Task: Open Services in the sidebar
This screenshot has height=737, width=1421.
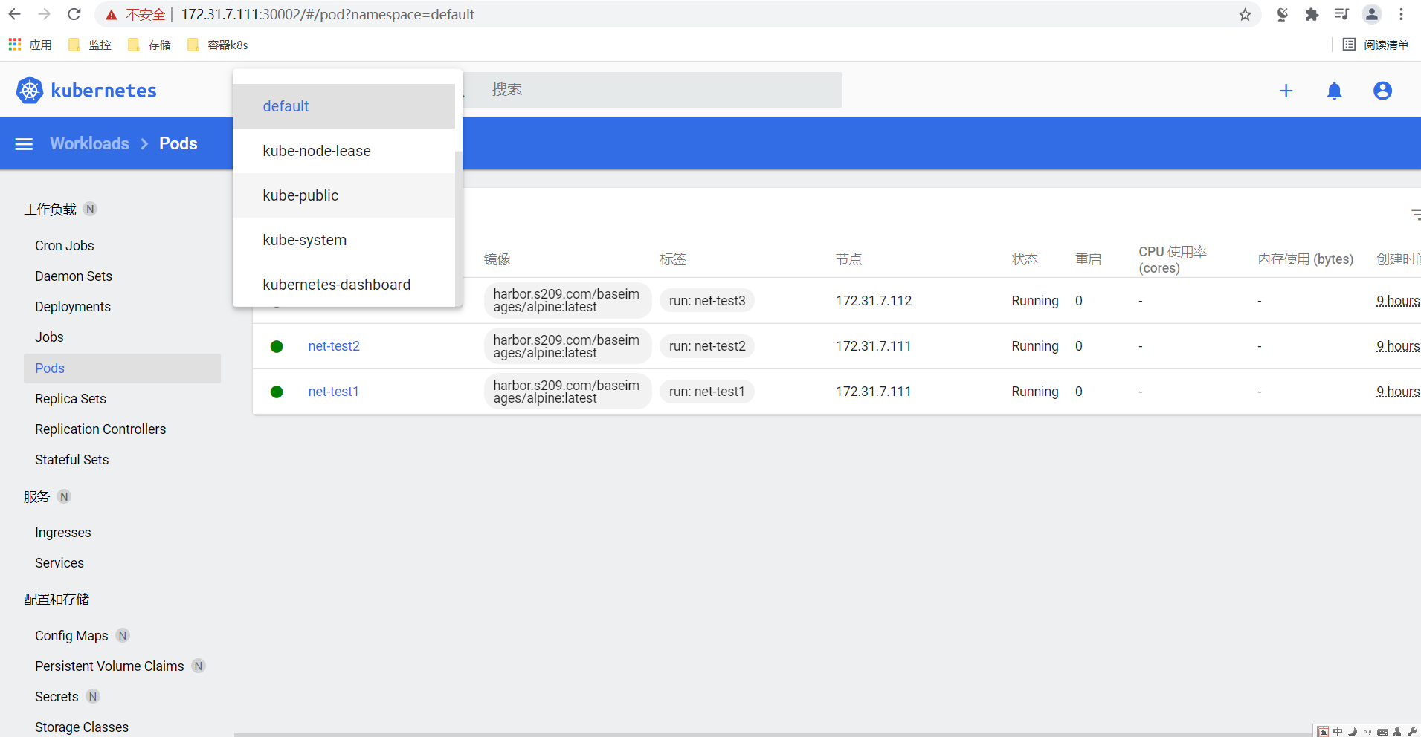Action: tap(59, 563)
